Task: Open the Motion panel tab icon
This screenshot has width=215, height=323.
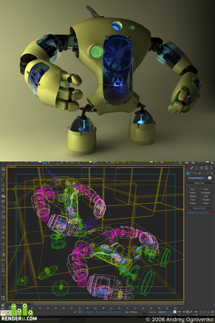Action: [x=201, y=168]
